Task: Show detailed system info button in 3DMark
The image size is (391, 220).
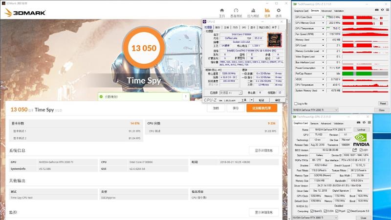Action: (263, 150)
